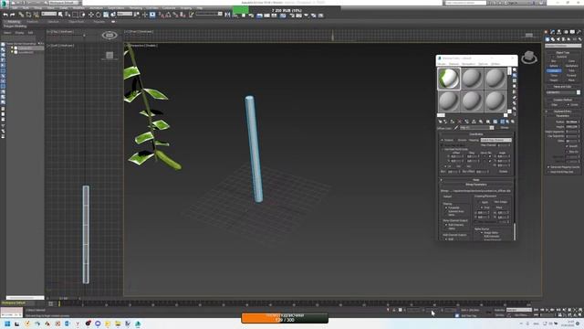Open the Modifiers menu
Screen dimensions: 584x329
(x=78, y=8)
